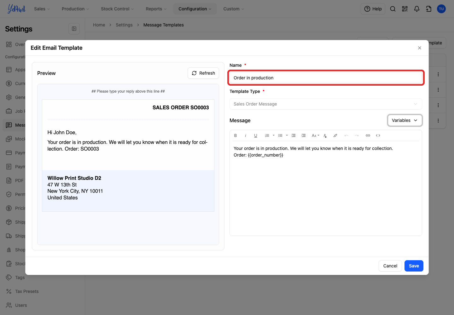This screenshot has height=315, width=454.
Task: Open the code view icon in editor
Action: 378,135
